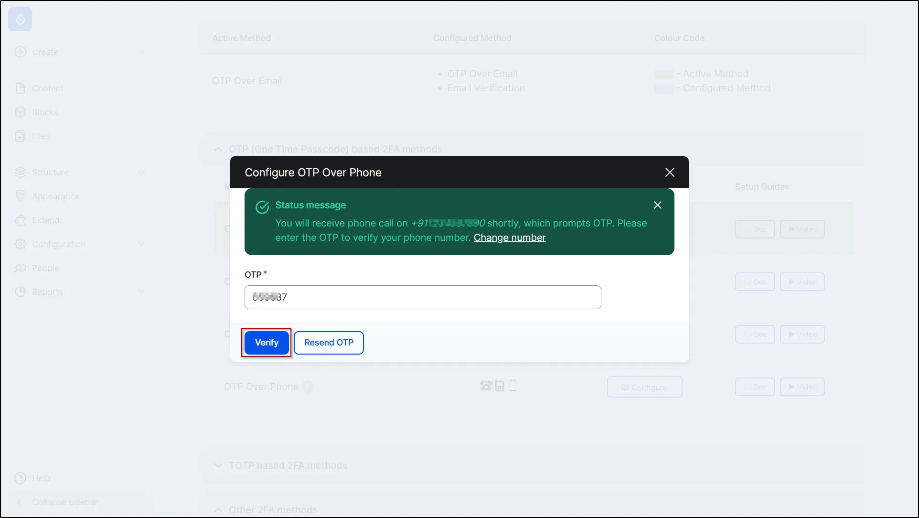This screenshot has width=919, height=518.
Task: Click the Setup Guides column header
Action: (x=762, y=187)
